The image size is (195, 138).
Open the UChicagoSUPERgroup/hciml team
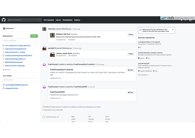[17, 85]
